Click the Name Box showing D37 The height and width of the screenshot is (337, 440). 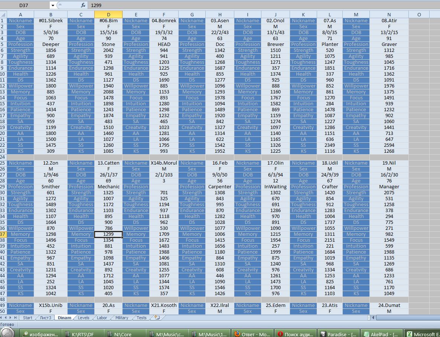25,5
